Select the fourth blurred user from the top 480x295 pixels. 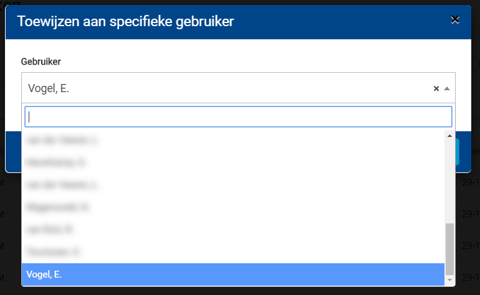tap(233, 207)
